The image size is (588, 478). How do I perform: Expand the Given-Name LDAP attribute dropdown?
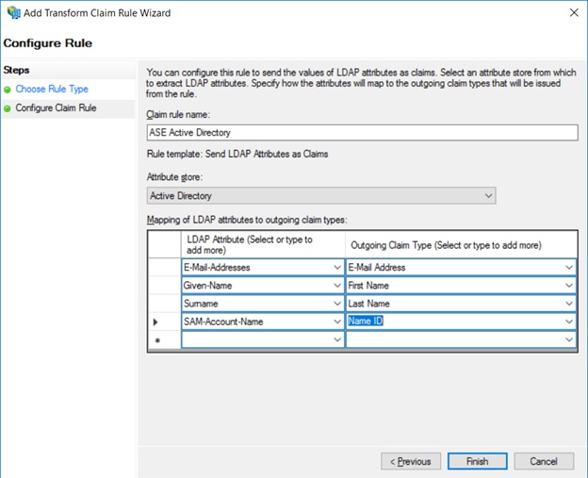coord(337,286)
